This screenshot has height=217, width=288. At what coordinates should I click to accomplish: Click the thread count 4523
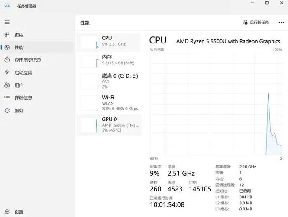click(175, 189)
